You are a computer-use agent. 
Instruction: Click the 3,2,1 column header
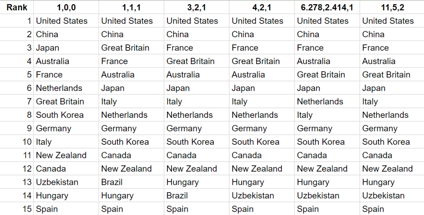pos(196,7)
